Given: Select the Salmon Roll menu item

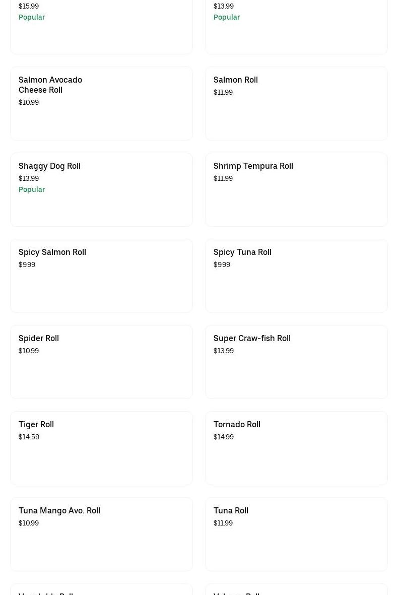Looking at the screenshot, I should point(235,80).
